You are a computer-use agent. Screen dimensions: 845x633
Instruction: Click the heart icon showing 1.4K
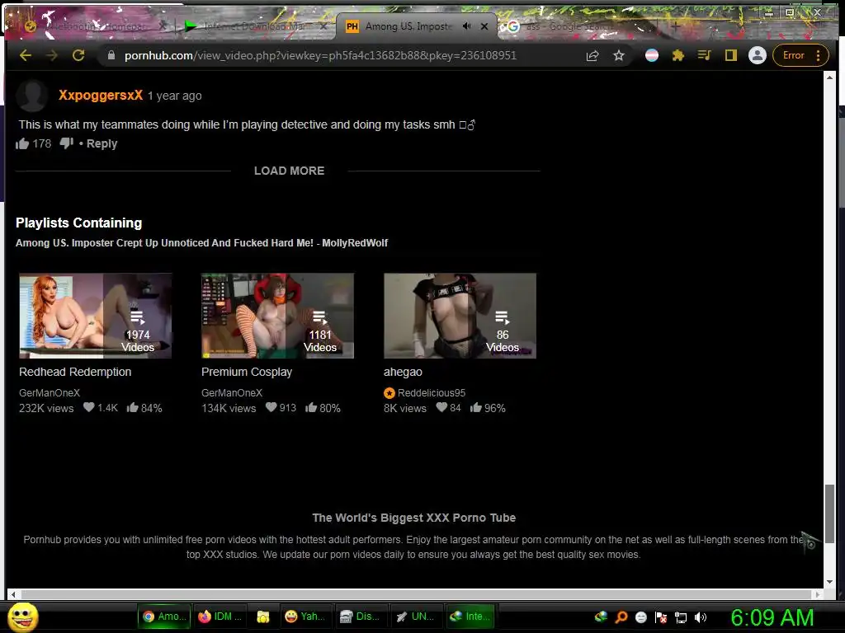coord(89,407)
